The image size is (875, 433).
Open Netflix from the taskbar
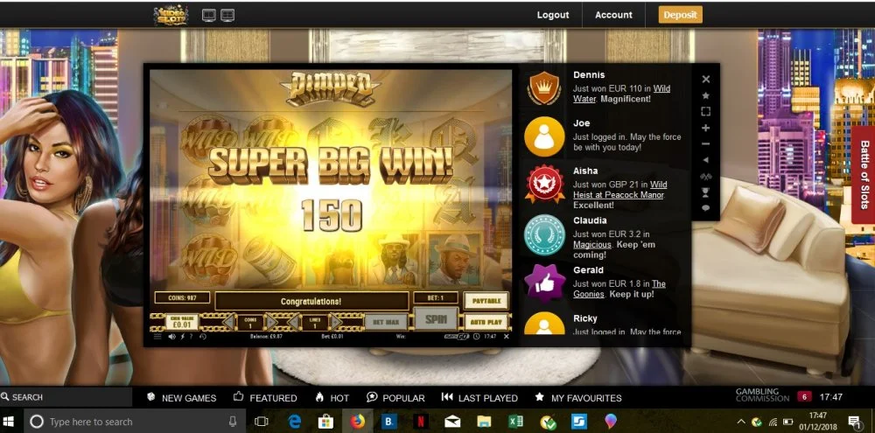coord(421,422)
